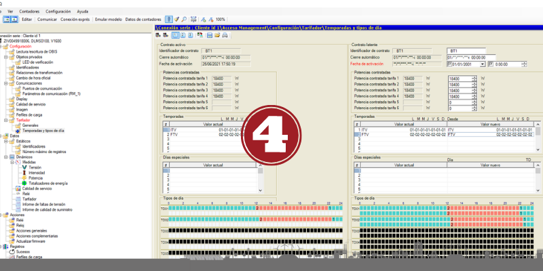Collapse the Estáticos tree node
This screenshot has height=271, width=543.
coord(6,141)
